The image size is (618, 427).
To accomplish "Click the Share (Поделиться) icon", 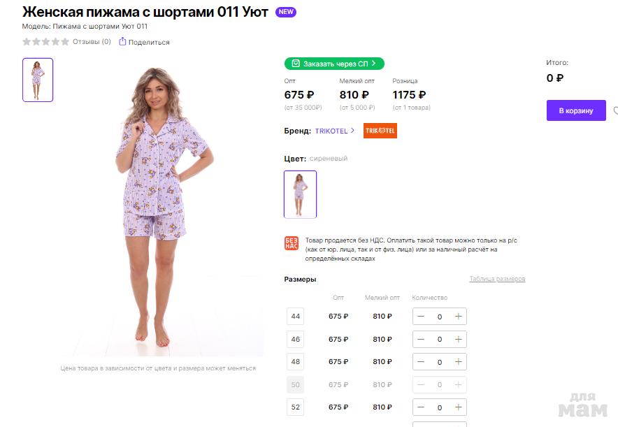I will 123,42.
